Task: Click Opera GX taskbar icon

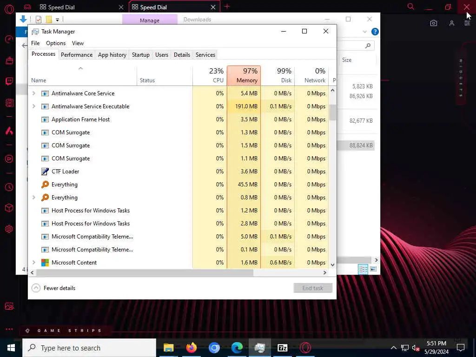Action: point(305,348)
